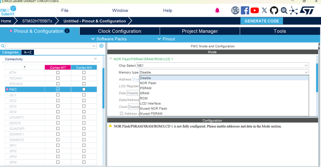Collapse the Connectivity category
Image resolution: width=321 pixels, height=167 pixels.
point(95,59)
